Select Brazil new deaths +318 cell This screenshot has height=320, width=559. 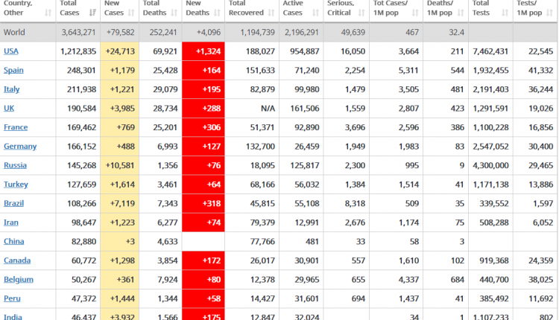pos(203,203)
